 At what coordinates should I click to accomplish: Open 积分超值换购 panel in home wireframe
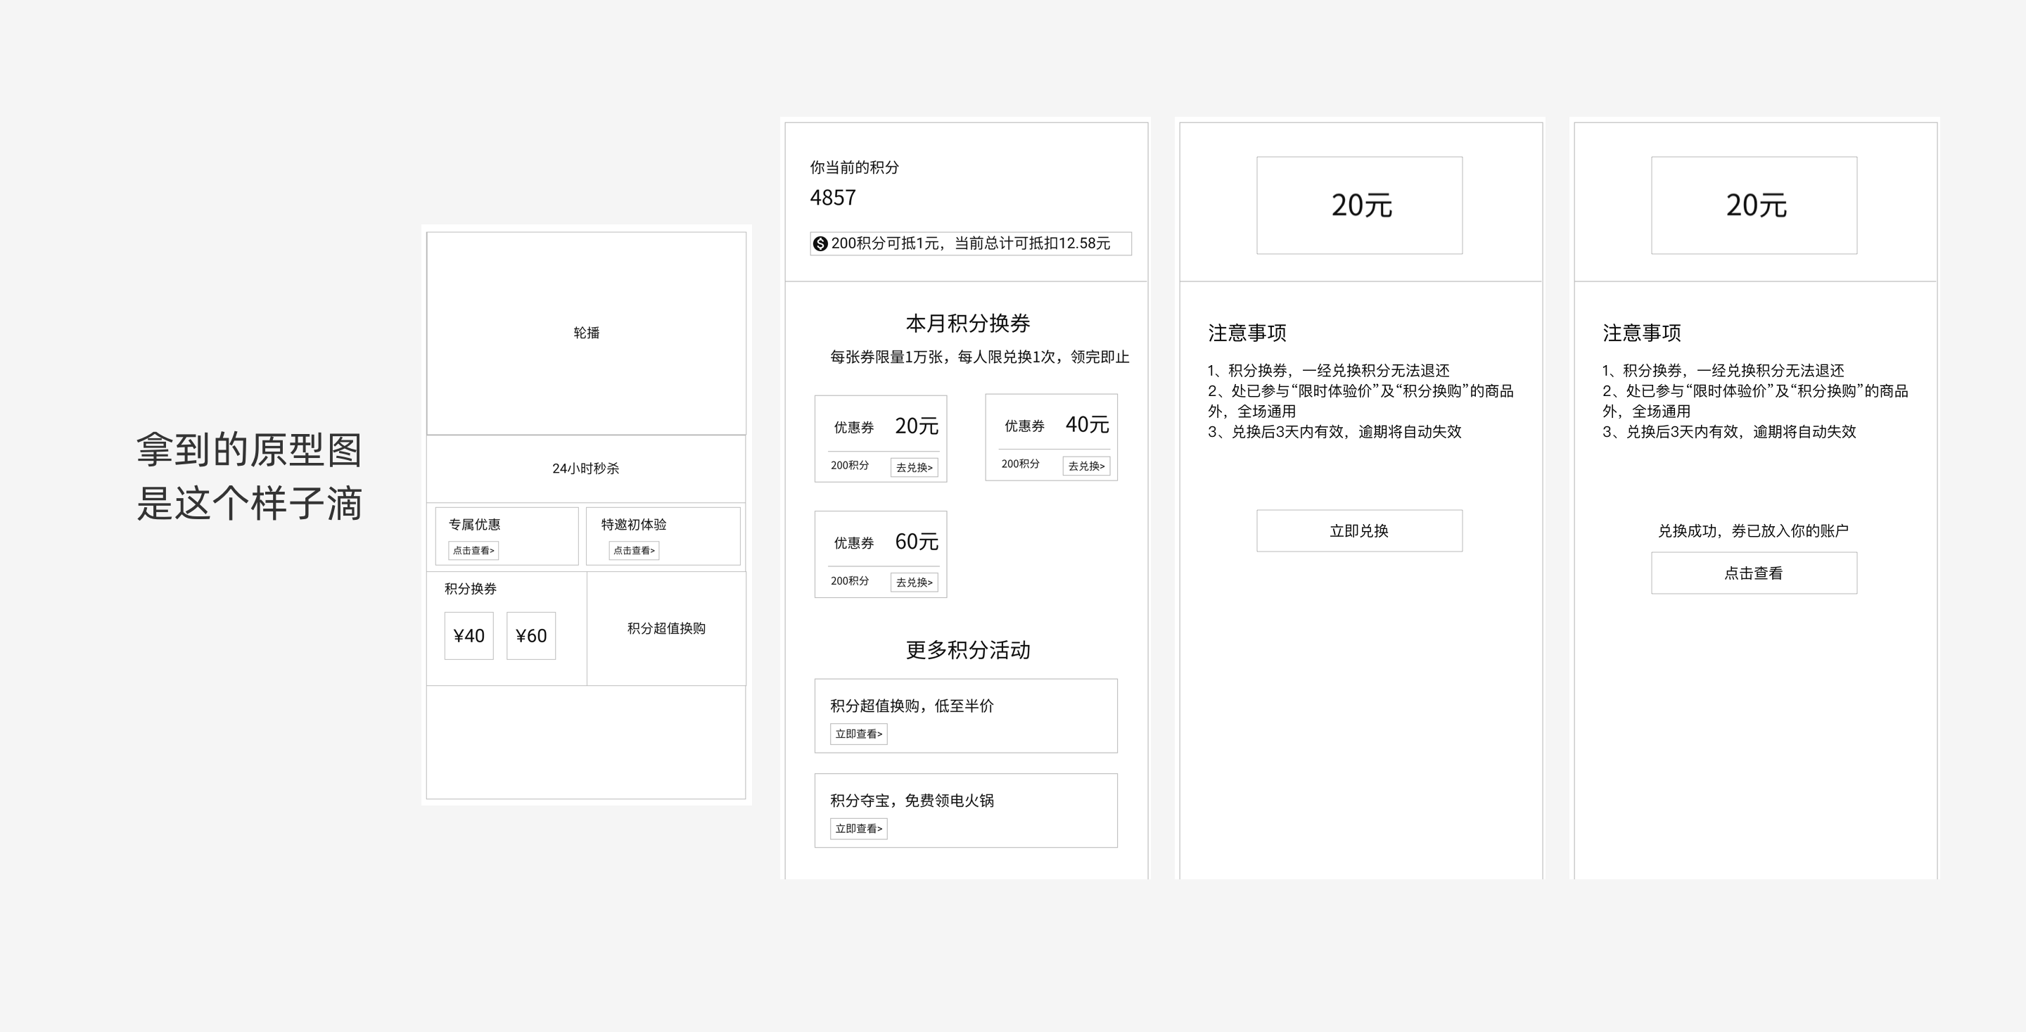tap(666, 628)
